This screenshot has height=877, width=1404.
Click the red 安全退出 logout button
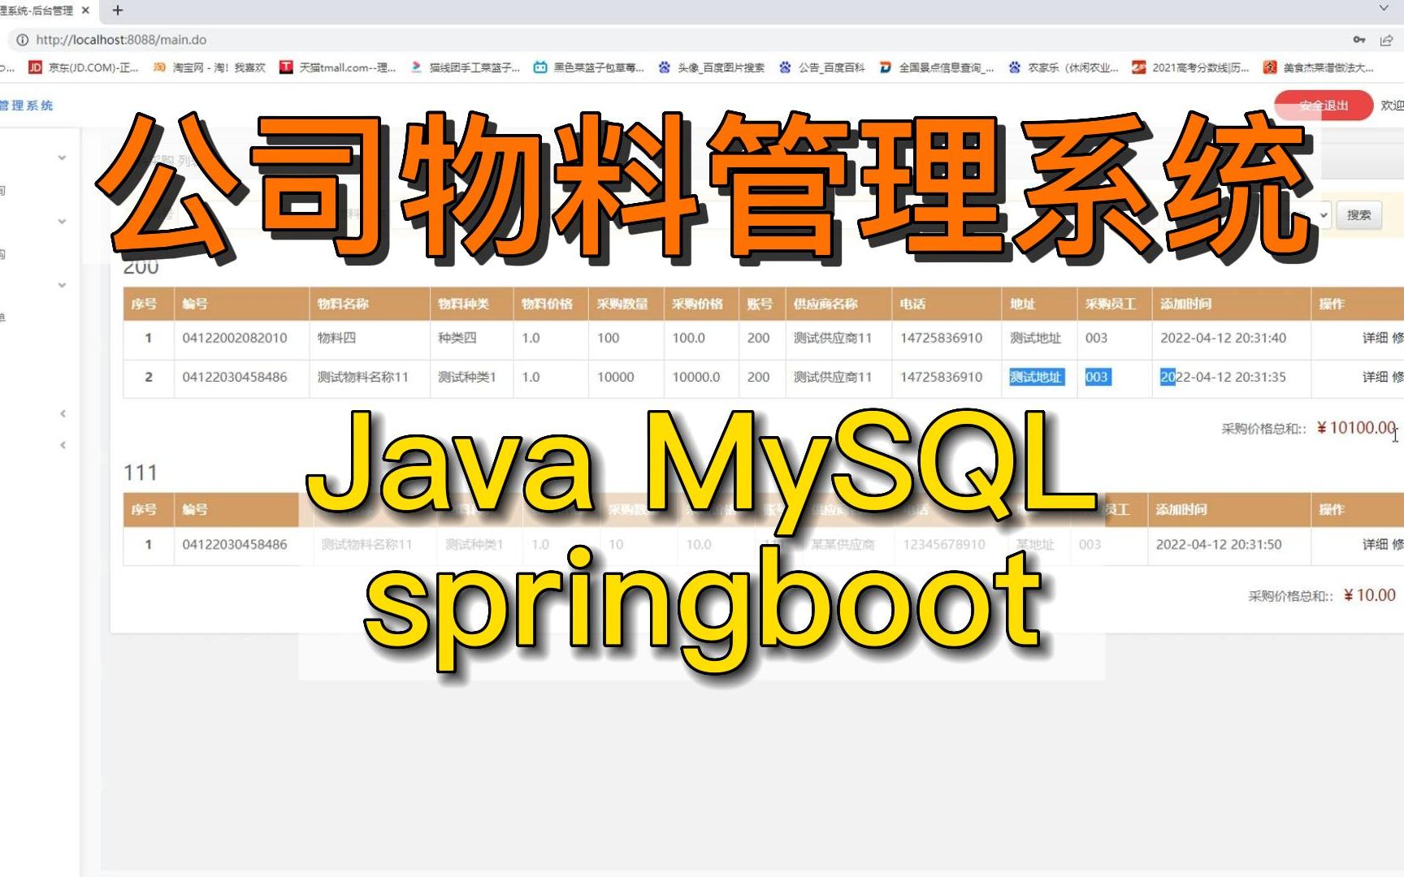point(1324,106)
